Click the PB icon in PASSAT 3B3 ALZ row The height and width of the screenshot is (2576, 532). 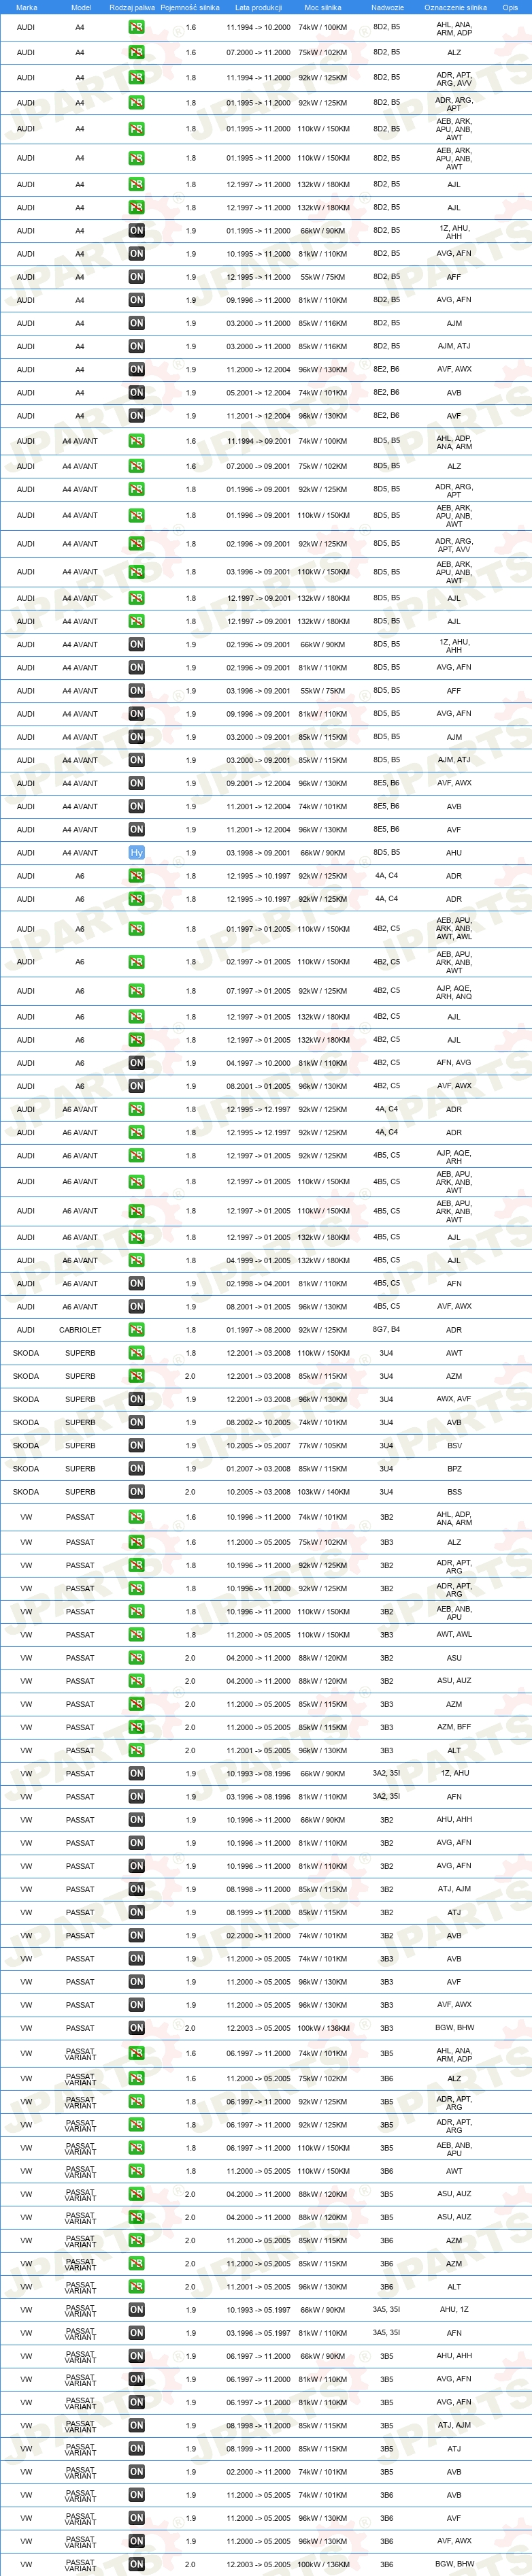[x=137, y=1542]
